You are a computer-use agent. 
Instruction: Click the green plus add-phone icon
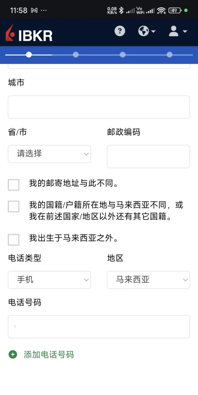point(13,354)
